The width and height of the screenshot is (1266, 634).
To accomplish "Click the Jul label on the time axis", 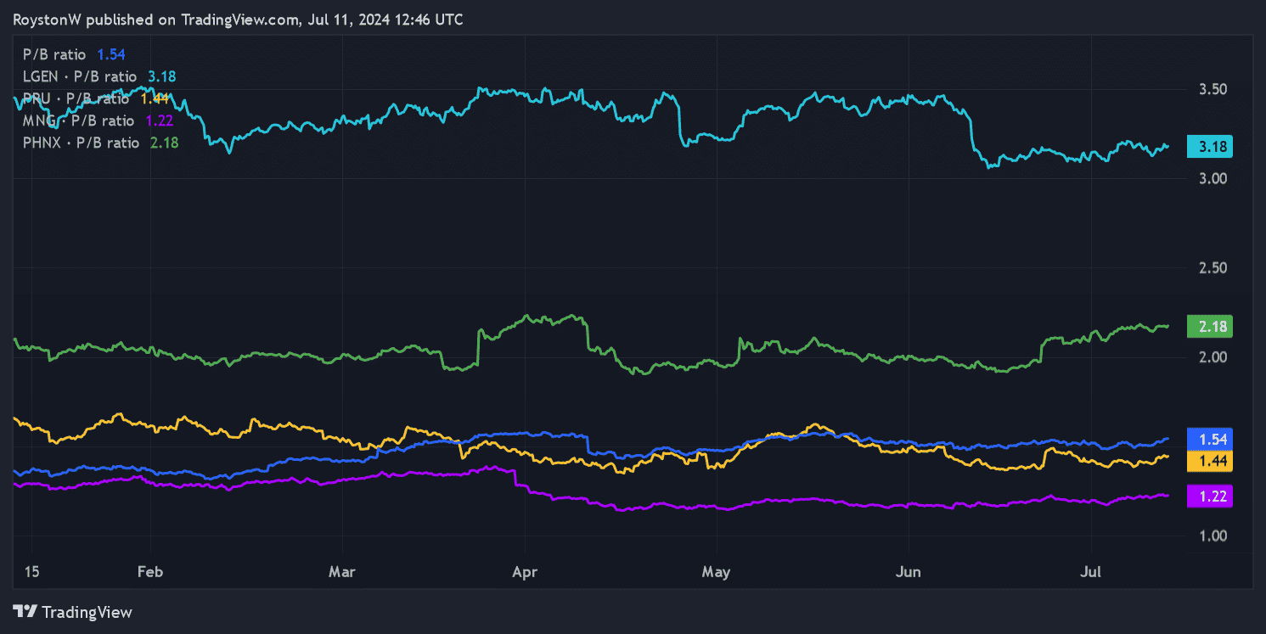I will (1090, 572).
